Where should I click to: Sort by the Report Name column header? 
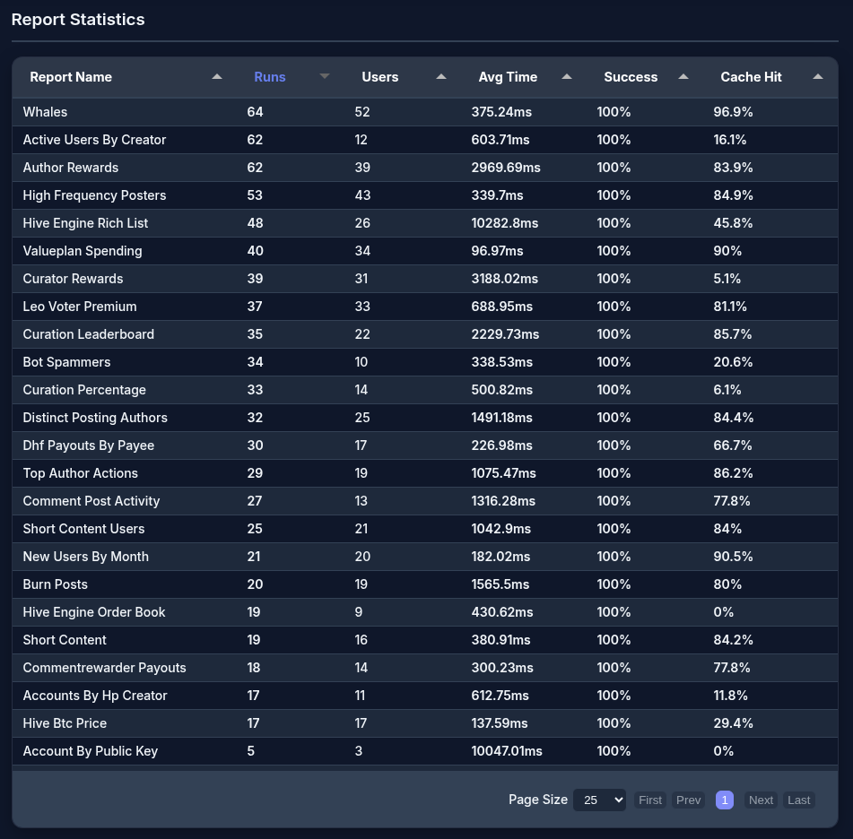coord(71,77)
